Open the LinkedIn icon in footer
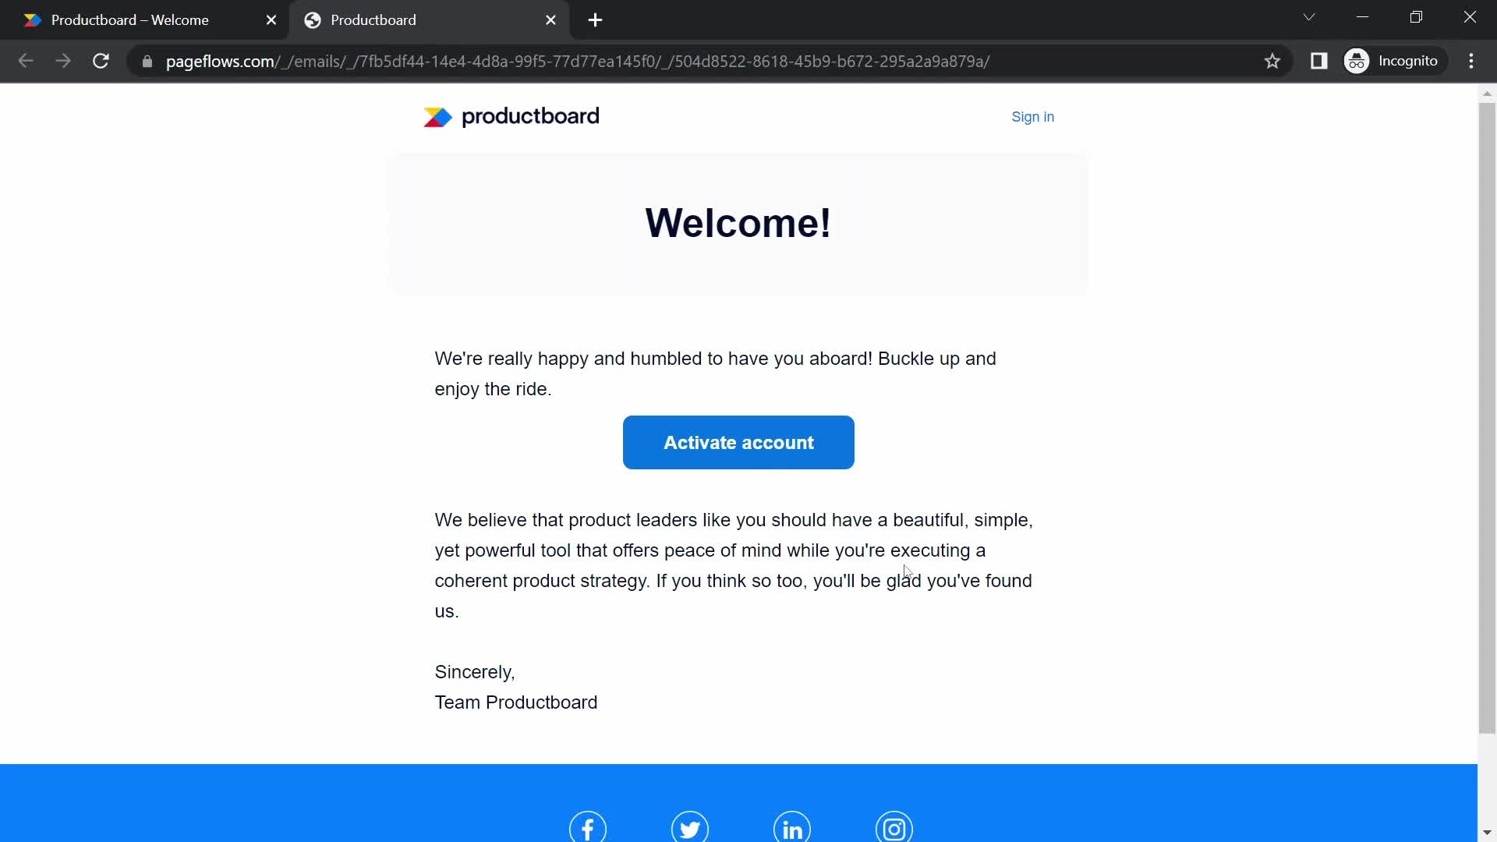The height and width of the screenshot is (842, 1497). (792, 827)
